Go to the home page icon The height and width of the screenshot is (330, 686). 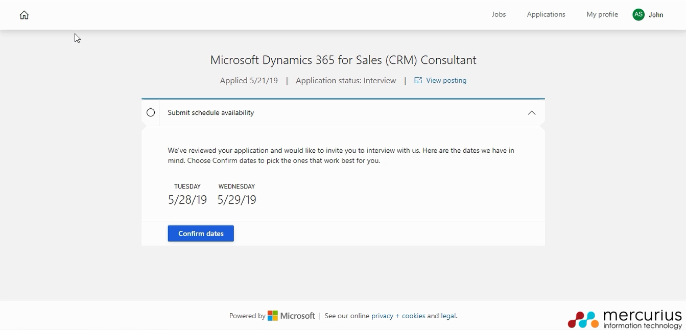tap(24, 15)
